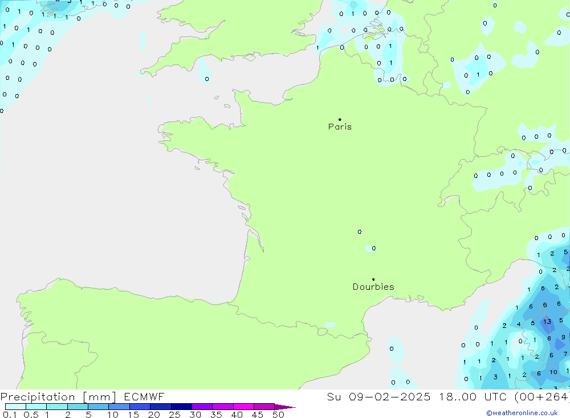Select the black dot marker above Paris
Viewport: 570px width, 418px height.
tap(340, 119)
